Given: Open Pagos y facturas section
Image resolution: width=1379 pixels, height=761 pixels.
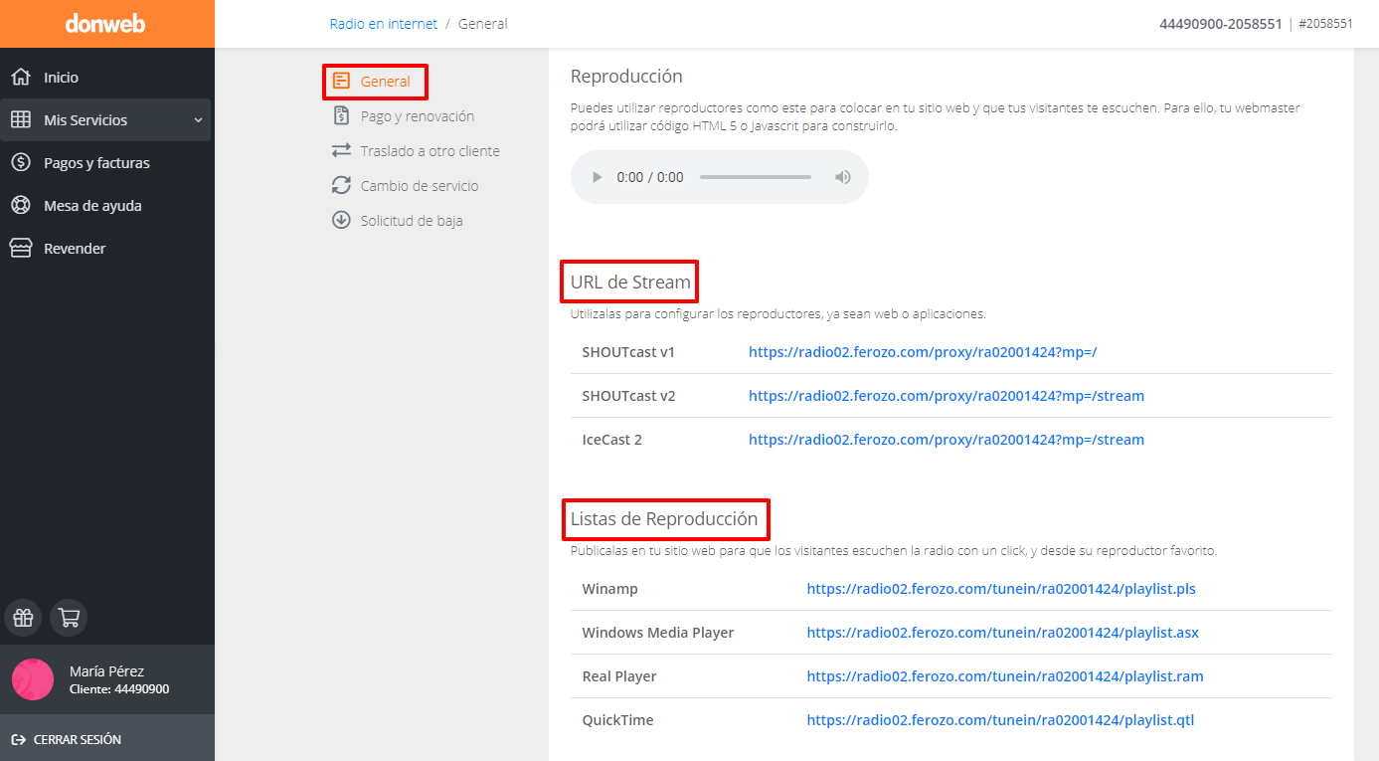Looking at the screenshot, I should coord(96,162).
